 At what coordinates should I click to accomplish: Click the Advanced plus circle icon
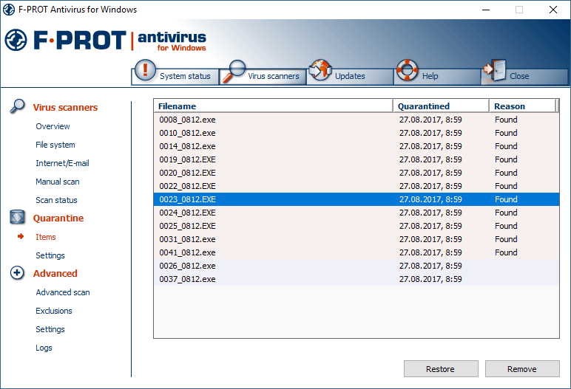pos(17,272)
